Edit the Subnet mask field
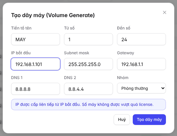177x136 pixels. coord(88,64)
